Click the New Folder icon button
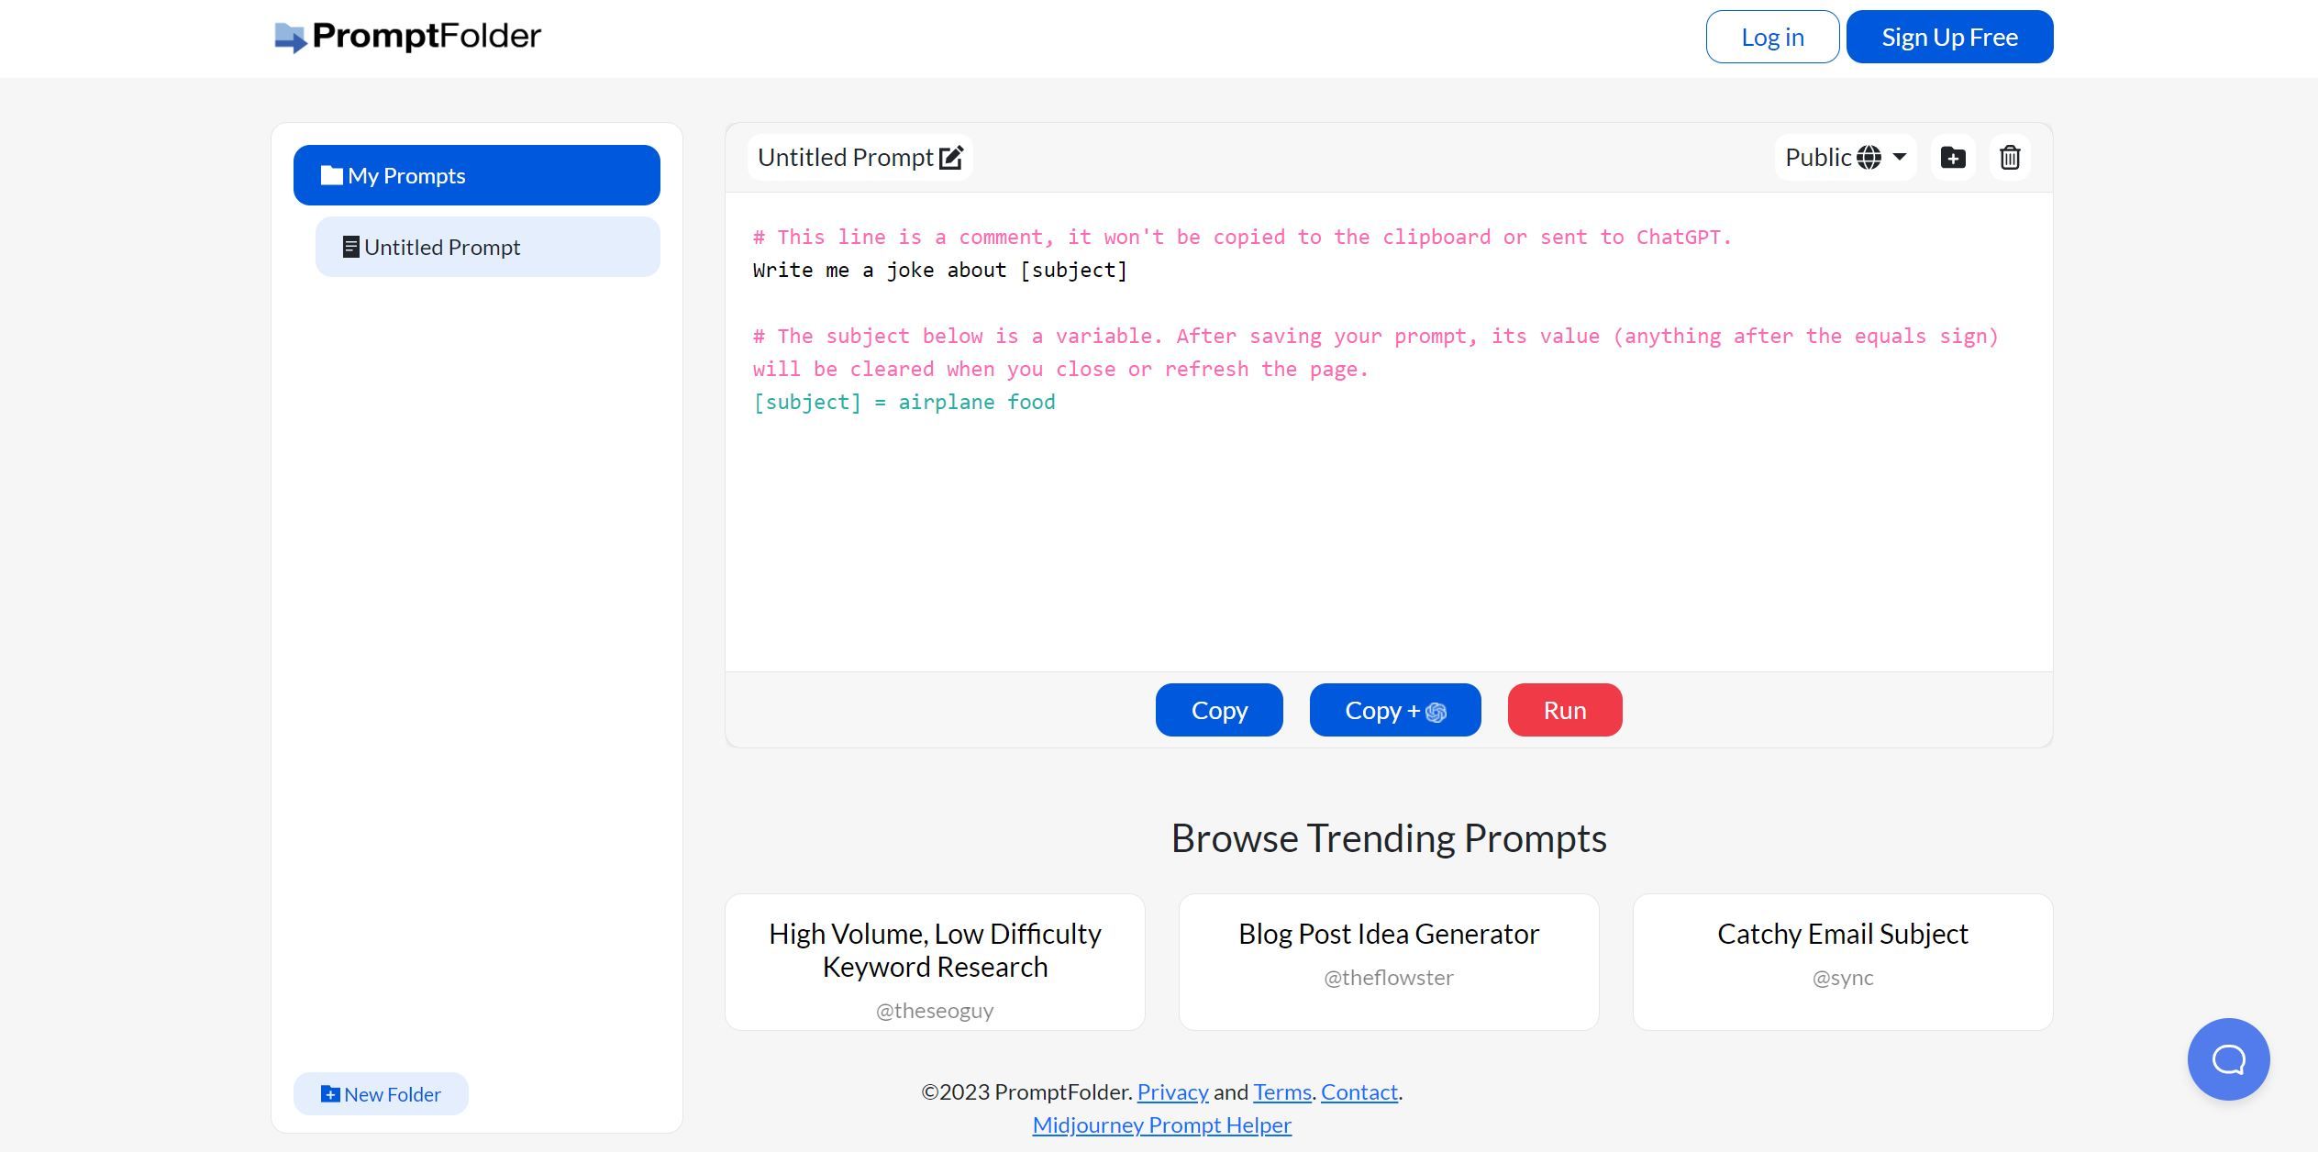Screen dimensions: 2318x1152 [329, 1094]
